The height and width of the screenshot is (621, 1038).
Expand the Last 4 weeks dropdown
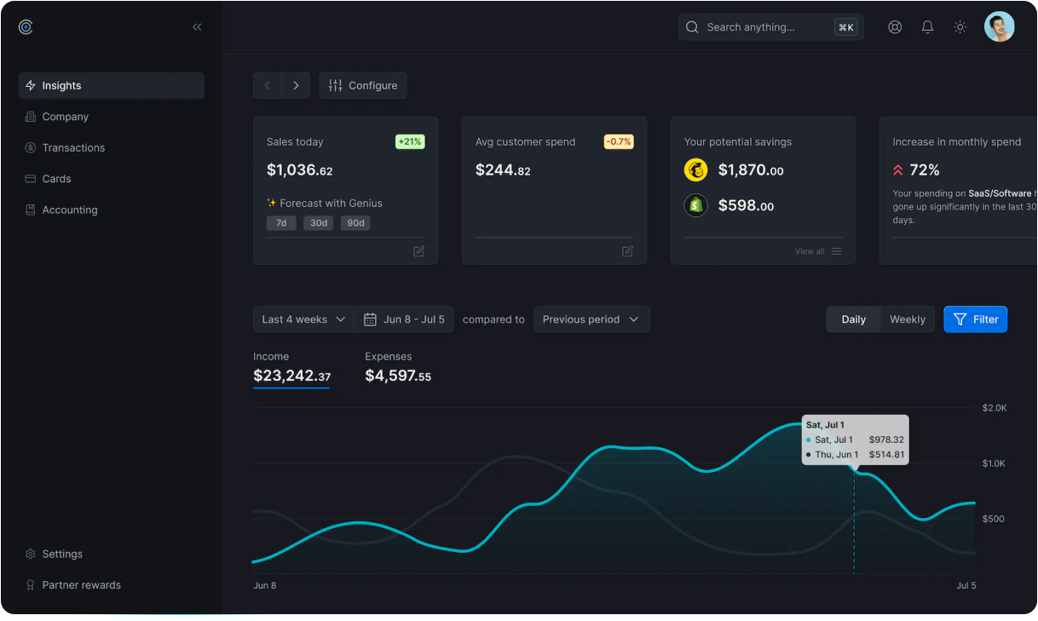(x=303, y=319)
